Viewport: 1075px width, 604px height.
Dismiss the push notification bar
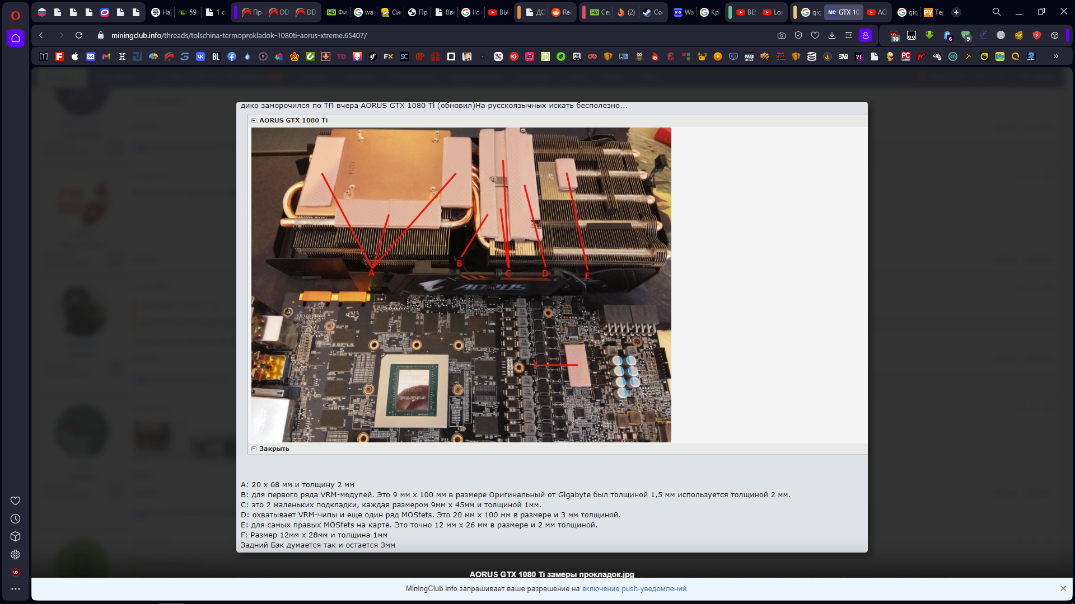coord(1063,588)
